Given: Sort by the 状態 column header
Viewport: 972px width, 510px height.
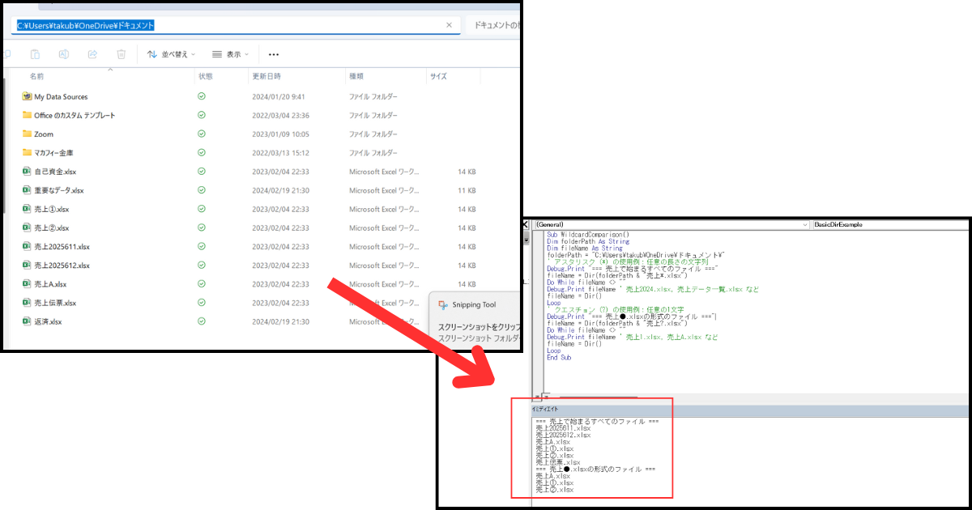Looking at the screenshot, I should [x=205, y=76].
